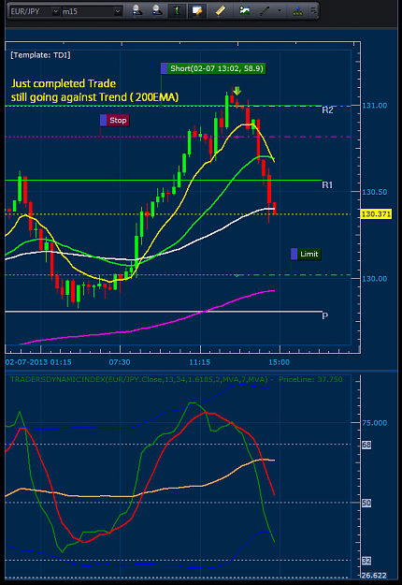Select the line drawing tool

pos(265,11)
